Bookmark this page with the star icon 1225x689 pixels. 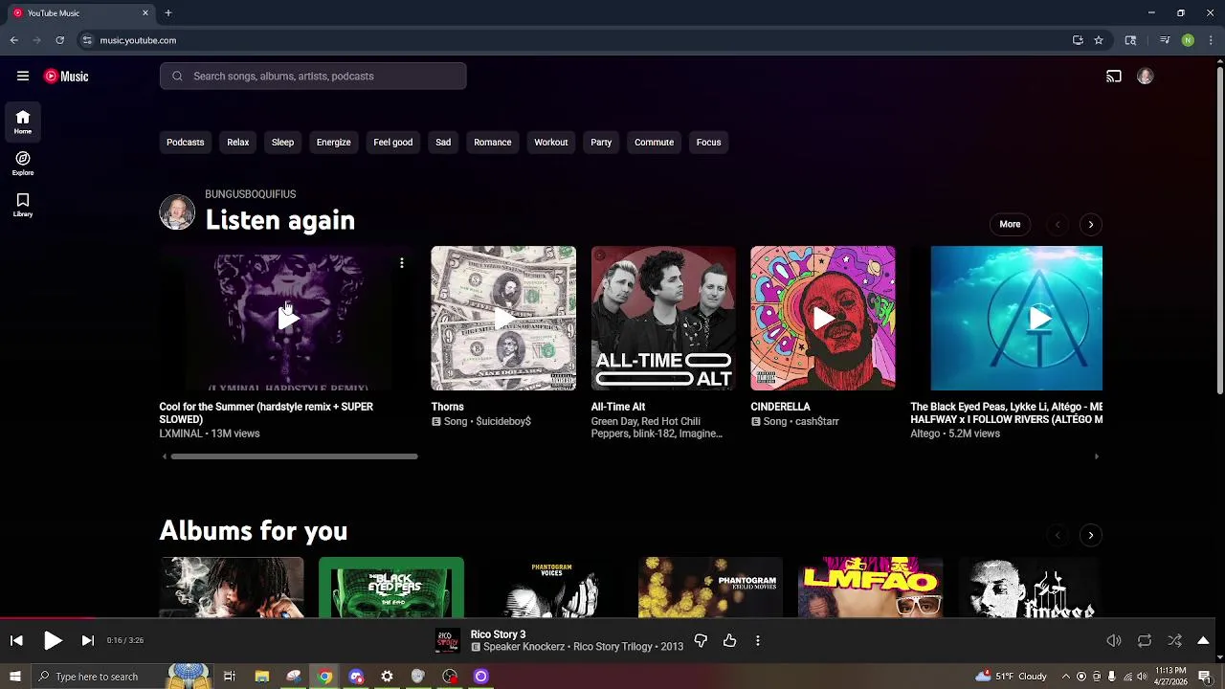click(x=1099, y=40)
